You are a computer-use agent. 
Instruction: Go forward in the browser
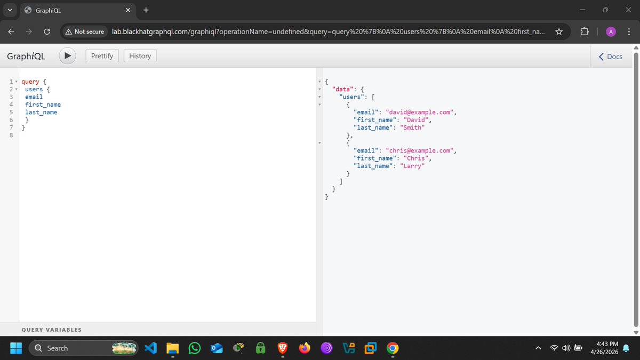(x=29, y=32)
